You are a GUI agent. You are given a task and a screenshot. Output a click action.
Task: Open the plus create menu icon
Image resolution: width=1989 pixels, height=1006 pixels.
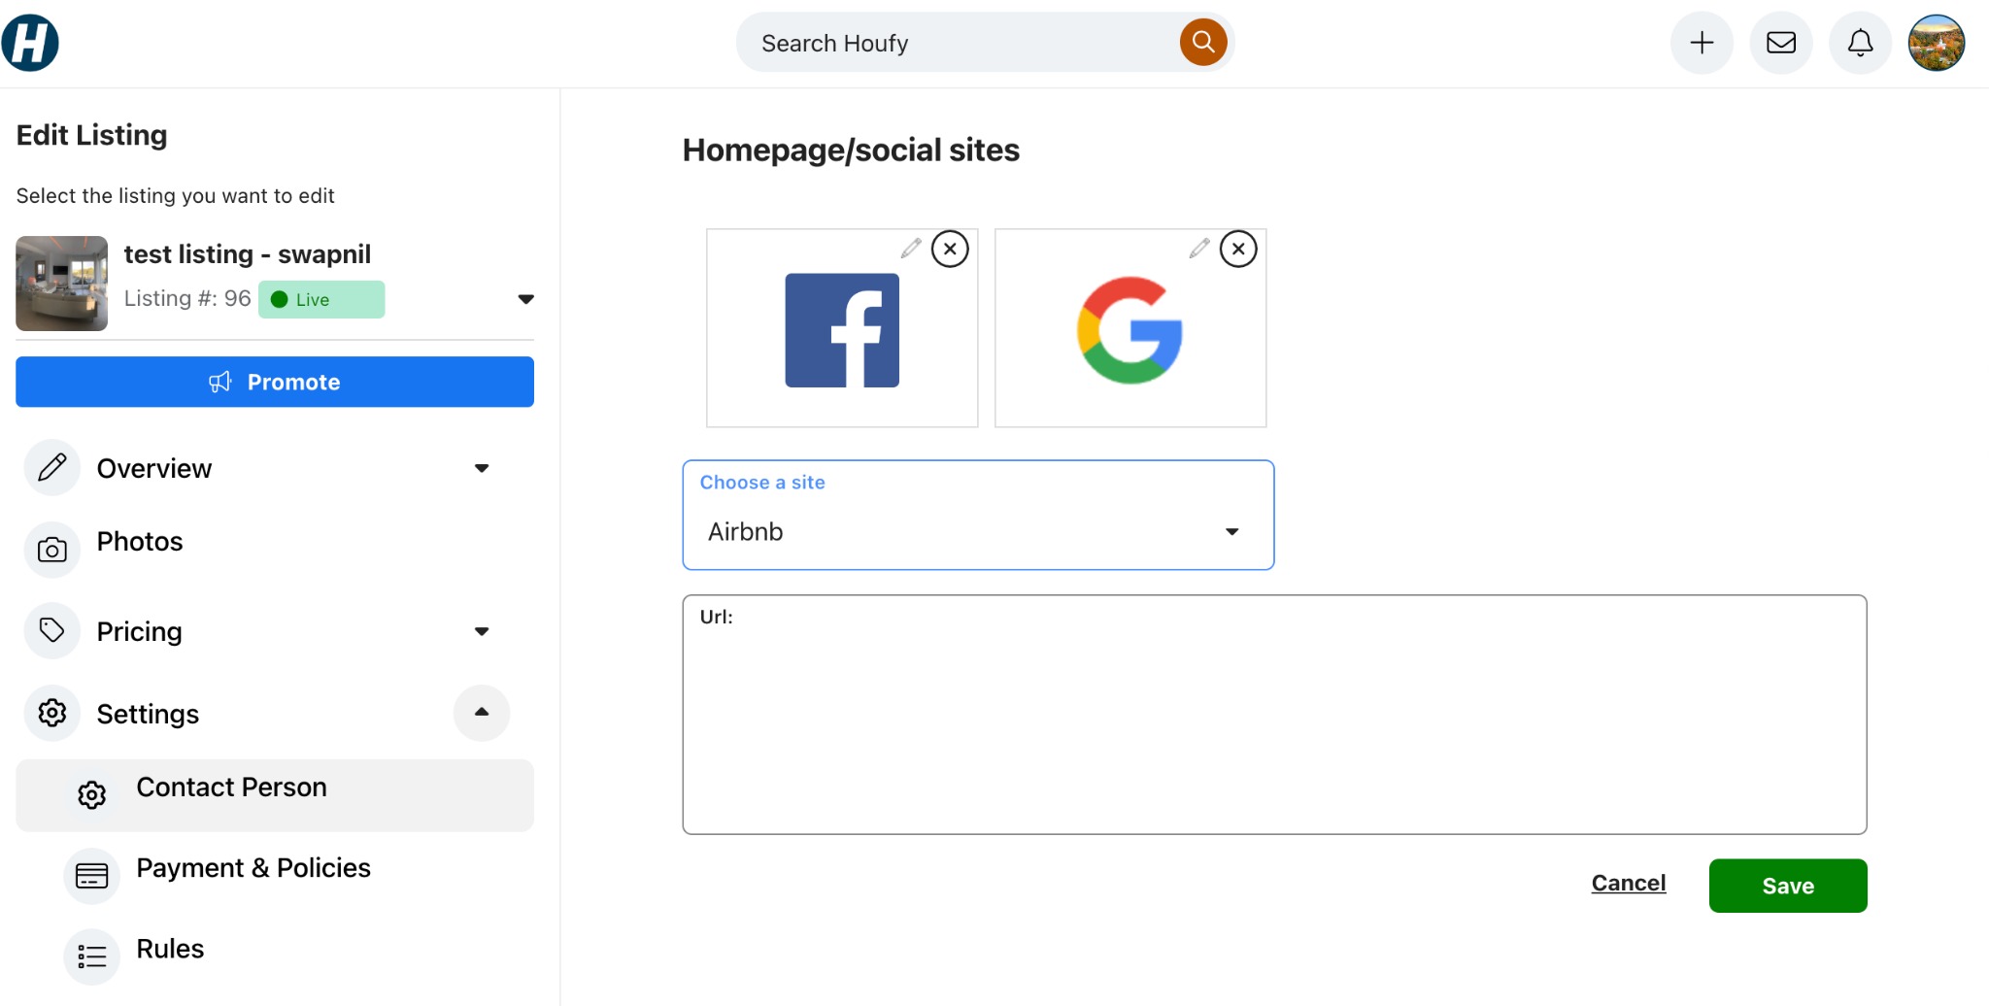(x=1702, y=43)
